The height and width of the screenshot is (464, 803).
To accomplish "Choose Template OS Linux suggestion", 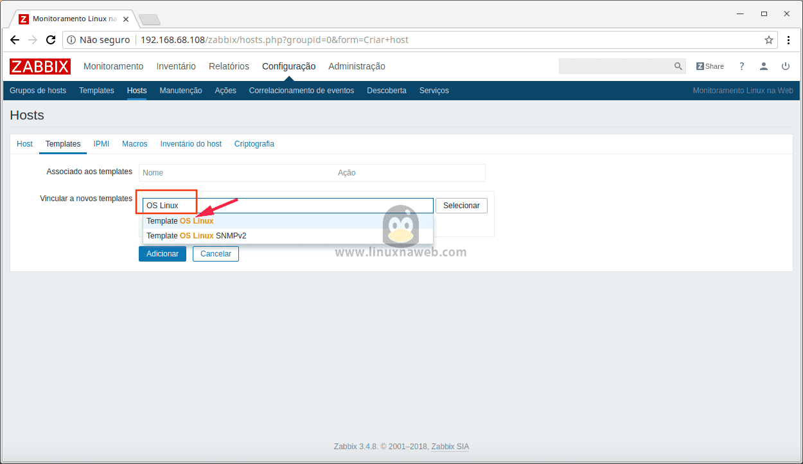I will [288, 221].
